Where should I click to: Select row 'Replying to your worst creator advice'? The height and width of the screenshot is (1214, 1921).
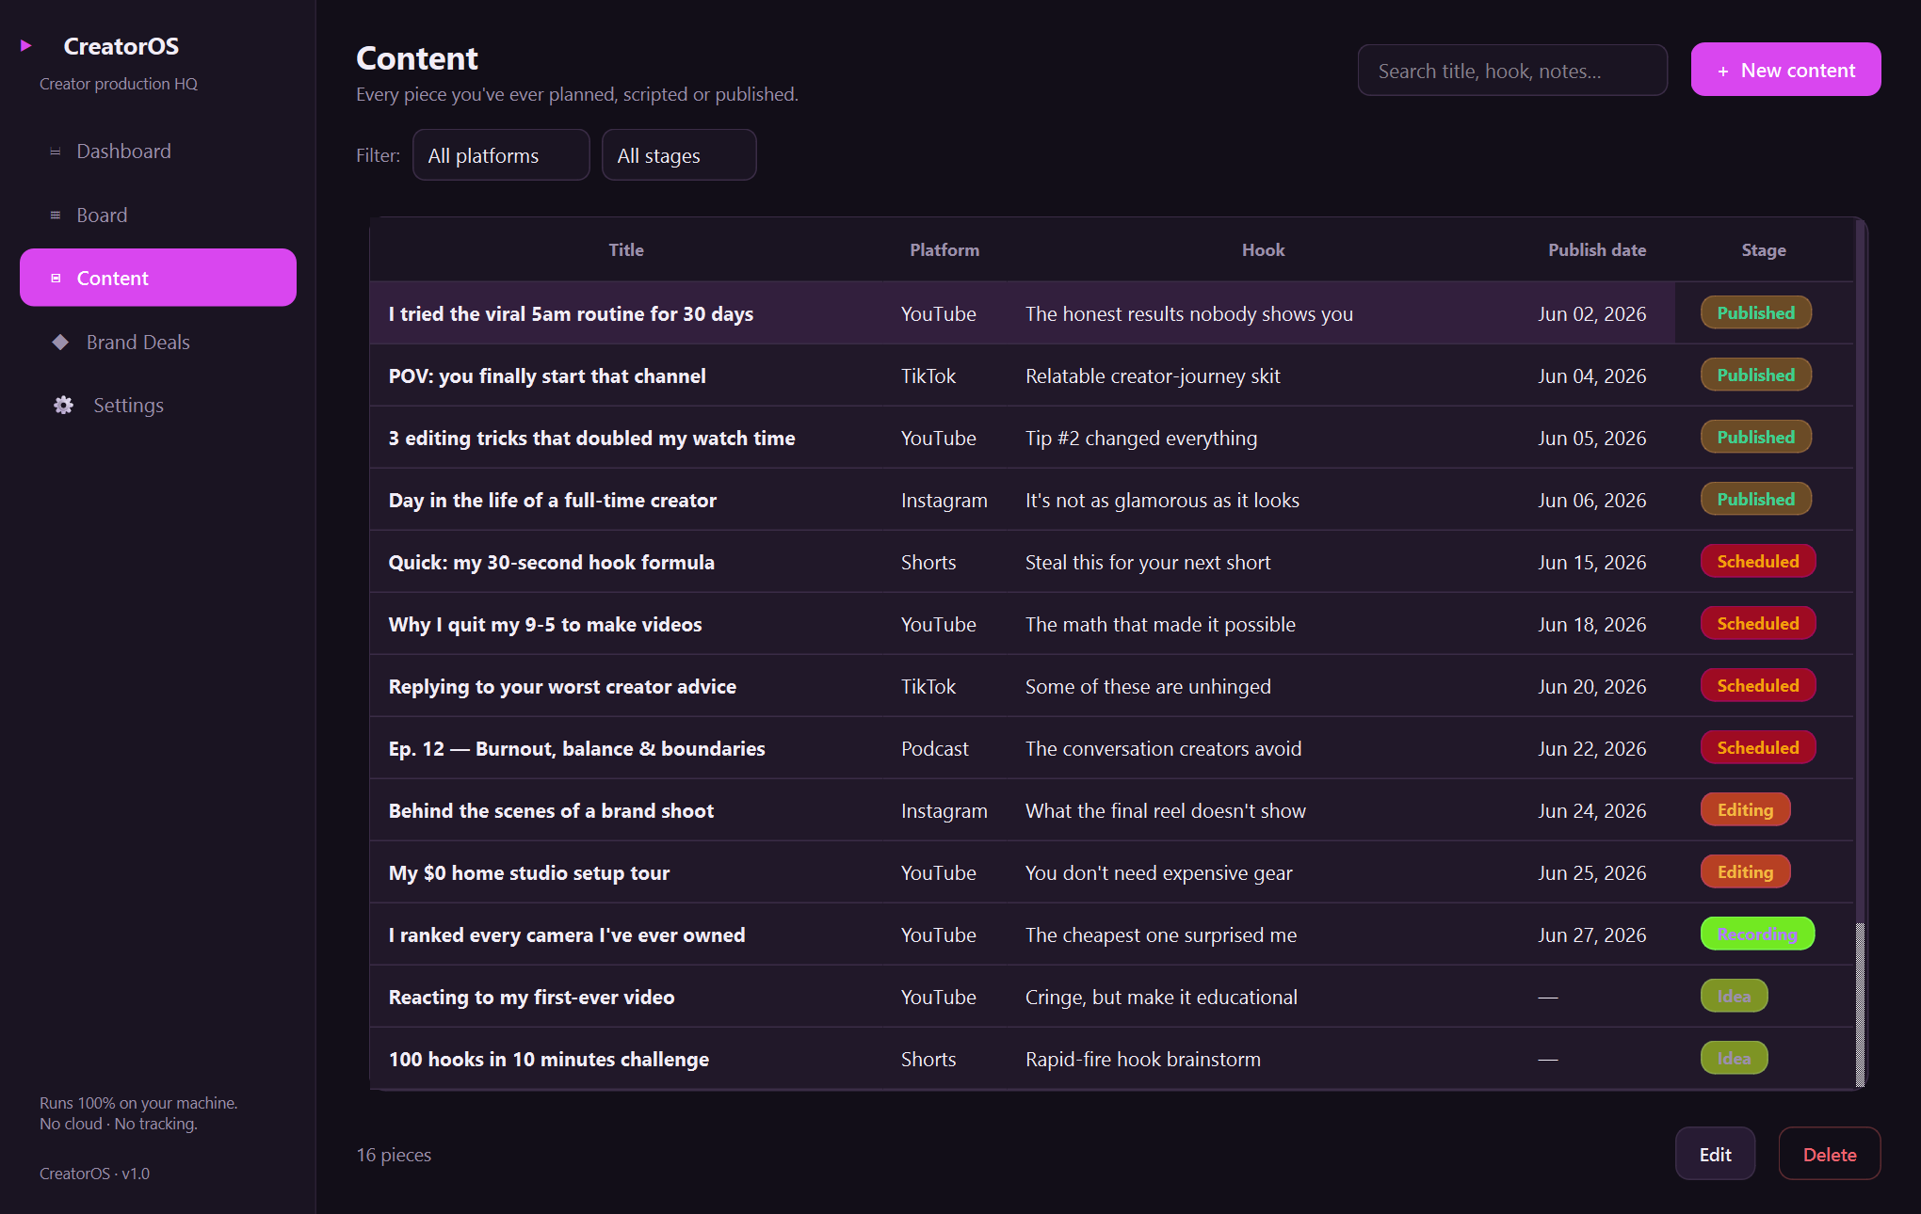(1111, 686)
